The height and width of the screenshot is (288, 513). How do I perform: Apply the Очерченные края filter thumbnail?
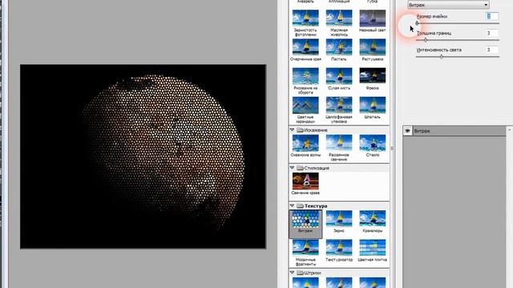[305, 47]
